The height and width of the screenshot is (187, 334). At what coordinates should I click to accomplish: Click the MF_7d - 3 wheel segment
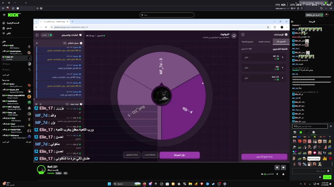161,66
